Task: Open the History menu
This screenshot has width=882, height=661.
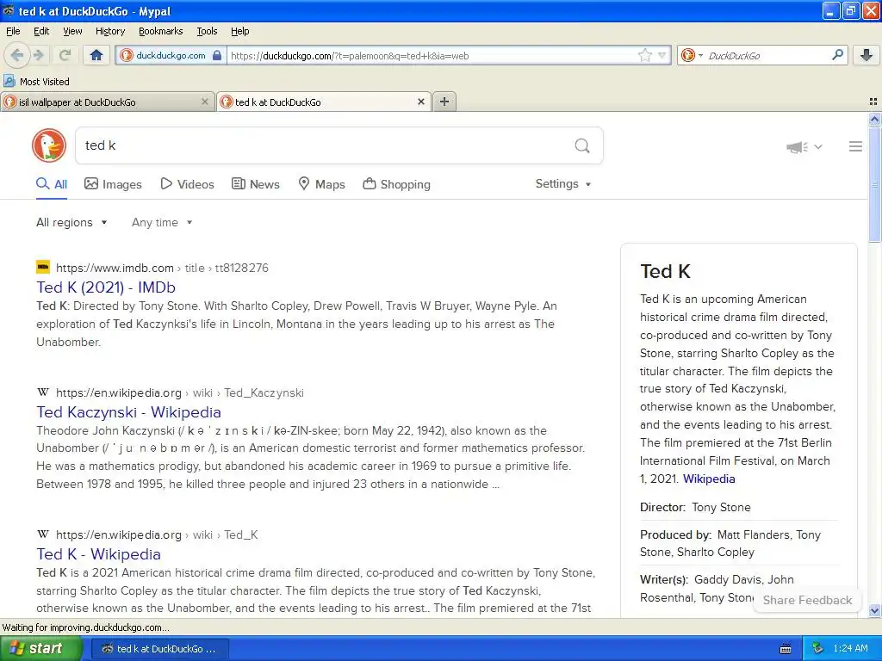Action: click(x=109, y=31)
